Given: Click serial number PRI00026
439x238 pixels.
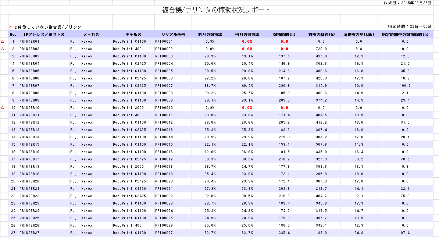Looking at the screenshot, I should [x=164, y=225].
